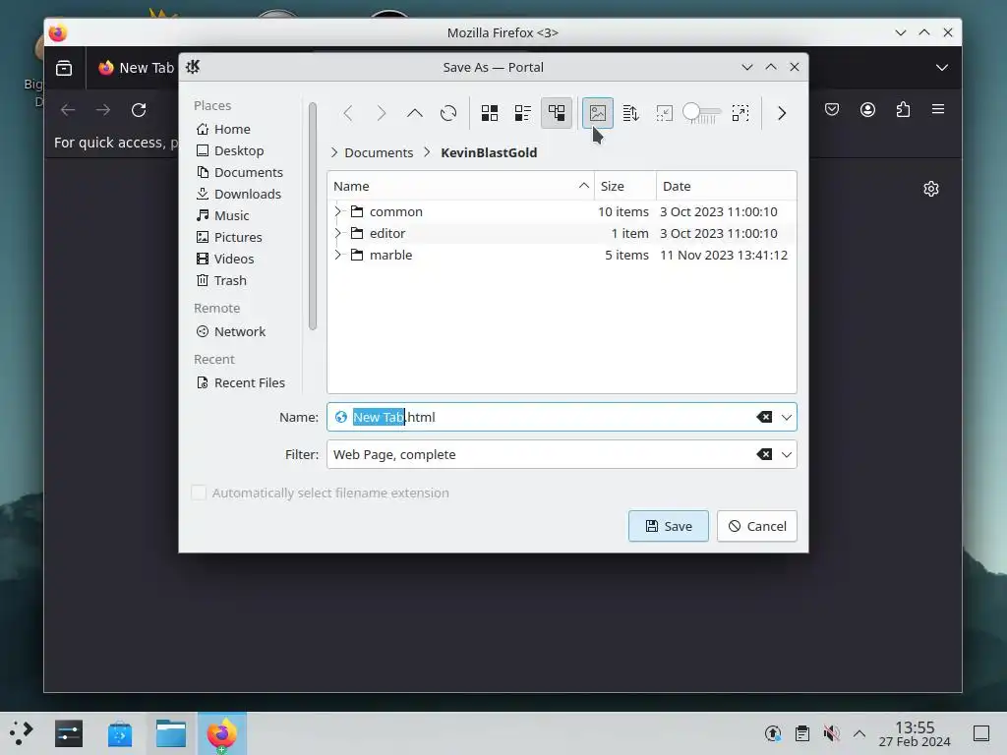Go forward in the Save As dialog
Screen dimensions: 1007x755
pyautogui.click(x=382, y=114)
